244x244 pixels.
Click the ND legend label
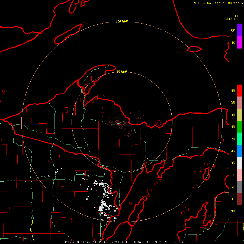233,211
